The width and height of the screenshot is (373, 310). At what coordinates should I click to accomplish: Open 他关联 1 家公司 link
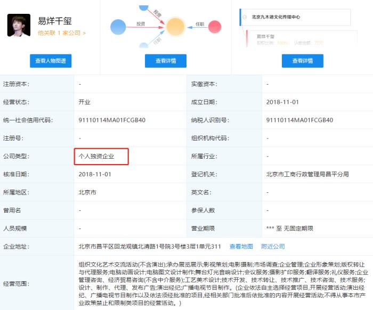[x=61, y=33]
